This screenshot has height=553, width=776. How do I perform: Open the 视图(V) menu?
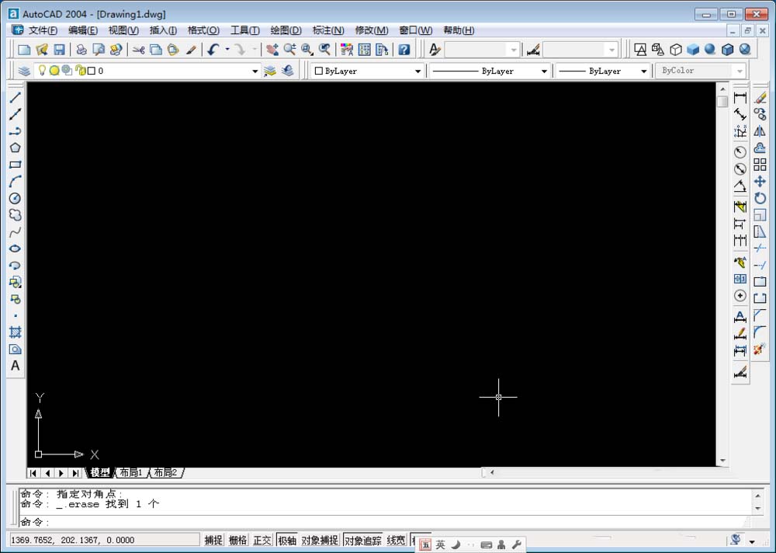(x=123, y=30)
